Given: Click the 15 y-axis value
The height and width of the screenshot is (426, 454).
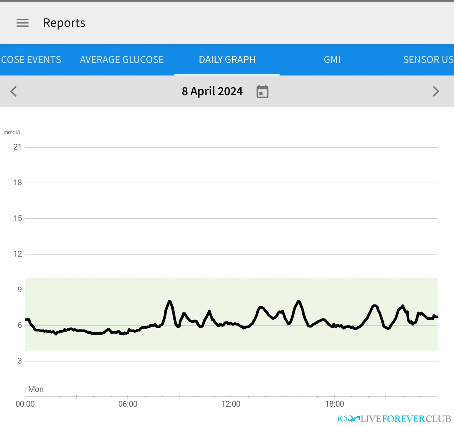Looking at the screenshot, I should coord(17,218).
